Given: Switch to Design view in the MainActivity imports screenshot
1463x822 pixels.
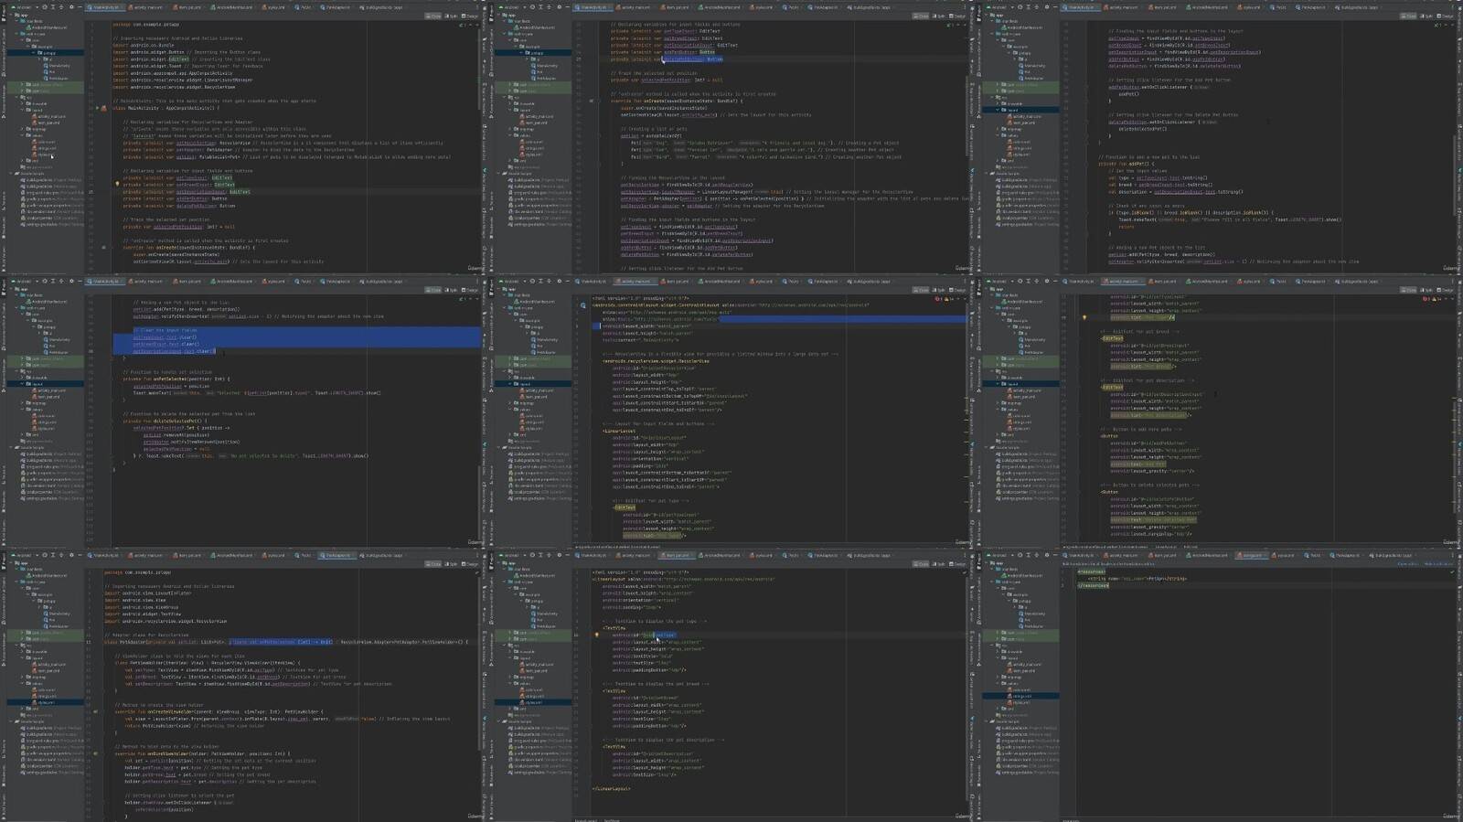Looking at the screenshot, I should click(x=470, y=16).
